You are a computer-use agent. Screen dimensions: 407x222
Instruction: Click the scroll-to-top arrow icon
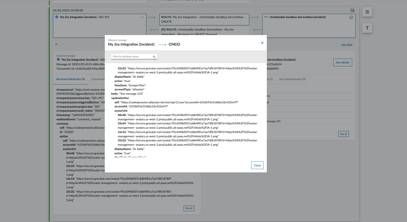pos(367,28)
